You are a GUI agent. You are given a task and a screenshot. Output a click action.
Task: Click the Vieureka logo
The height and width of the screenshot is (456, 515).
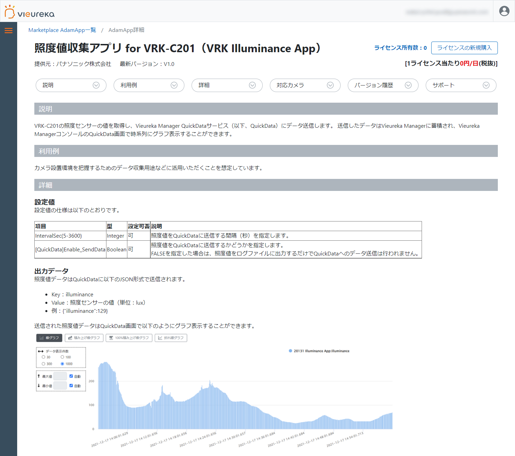[x=30, y=12]
